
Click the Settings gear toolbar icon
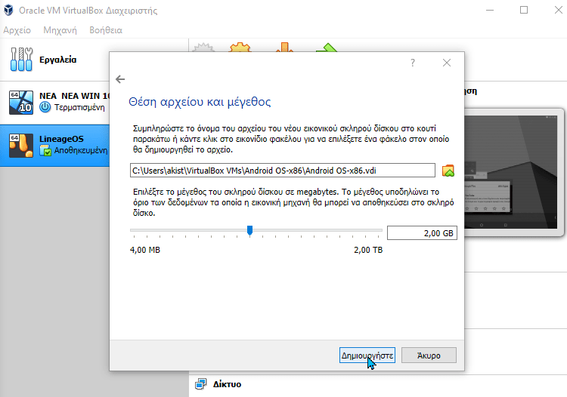click(240, 48)
